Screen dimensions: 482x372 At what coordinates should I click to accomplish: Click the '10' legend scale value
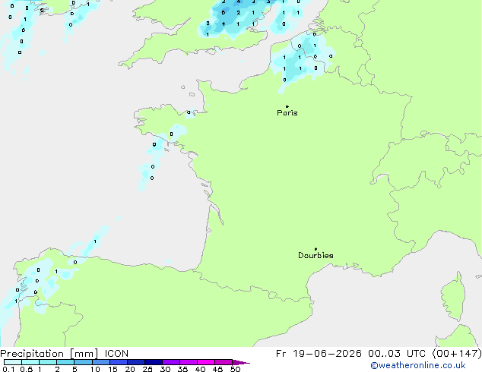point(95,369)
